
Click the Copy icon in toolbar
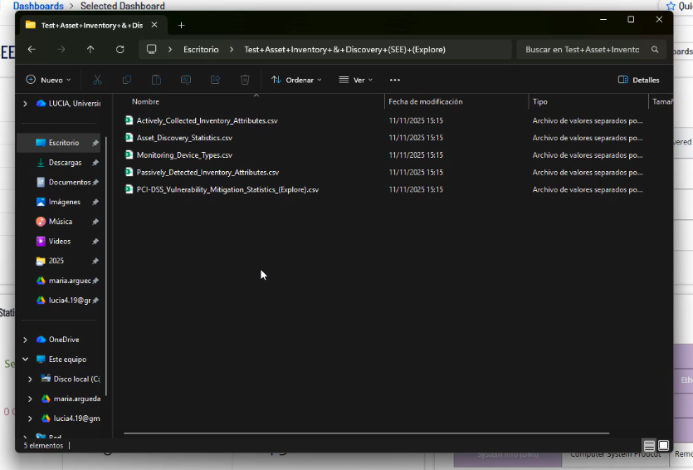pos(127,80)
